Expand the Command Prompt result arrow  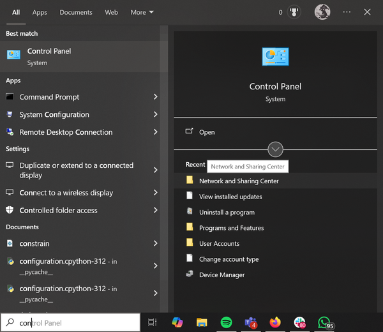[155, 97]
